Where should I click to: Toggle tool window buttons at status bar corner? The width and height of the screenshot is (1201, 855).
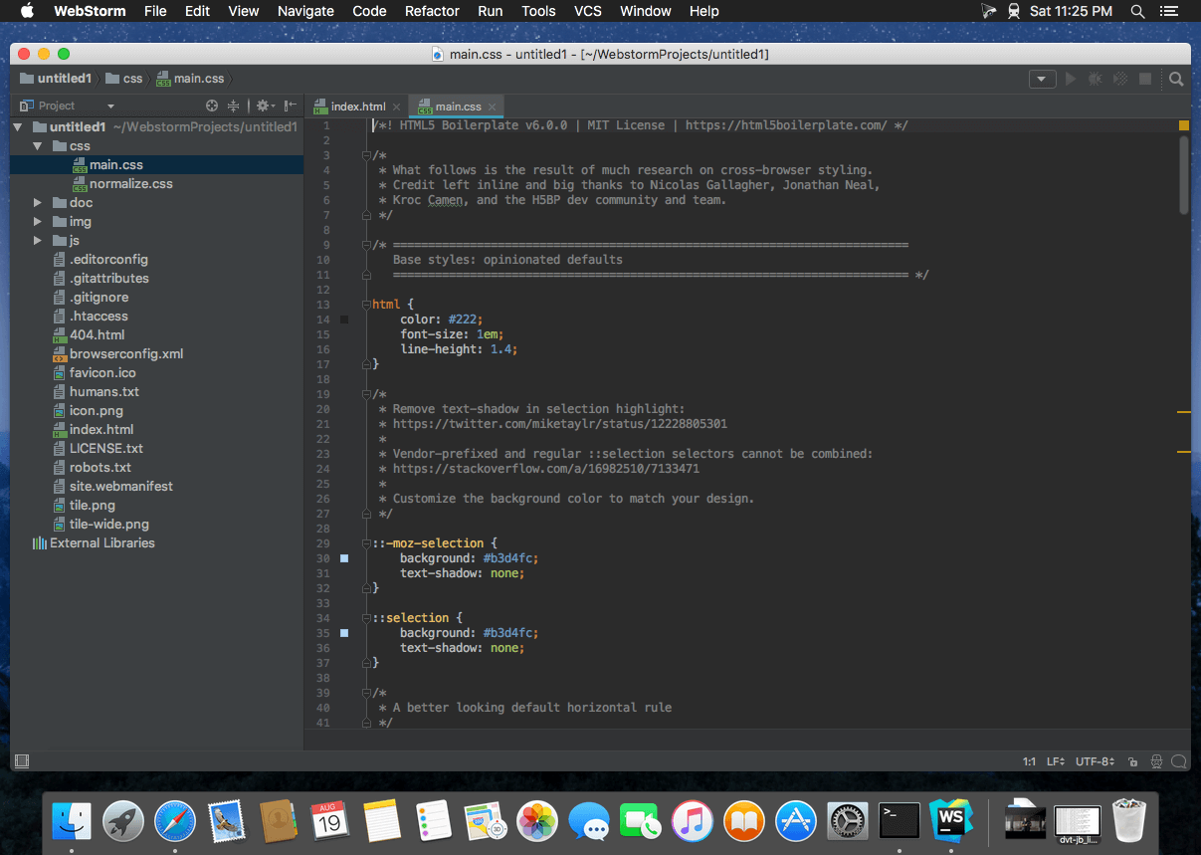pyautogui.click(x=22, y=761)
